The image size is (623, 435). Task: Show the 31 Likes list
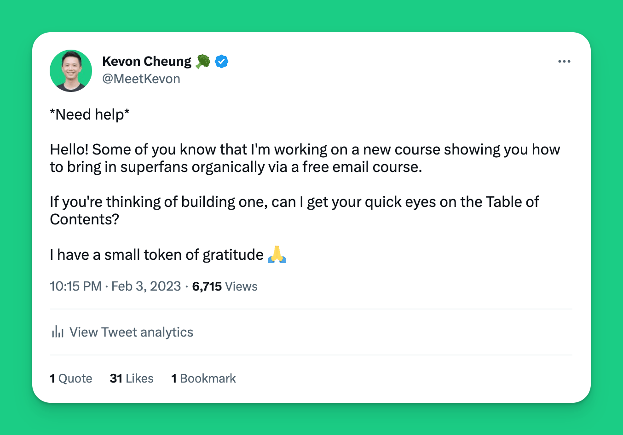[x=132, y=378]
